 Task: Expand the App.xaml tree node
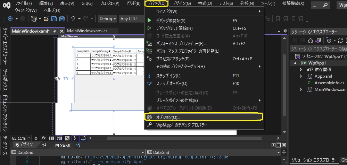(x=301, y=76)
